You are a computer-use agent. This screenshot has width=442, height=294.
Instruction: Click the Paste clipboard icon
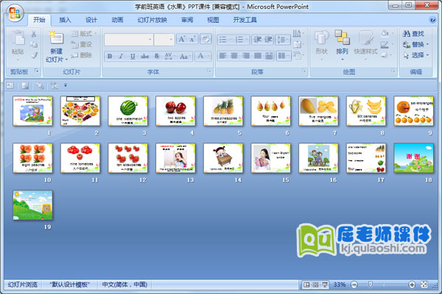pyautogui.click(x=18, y=38)
